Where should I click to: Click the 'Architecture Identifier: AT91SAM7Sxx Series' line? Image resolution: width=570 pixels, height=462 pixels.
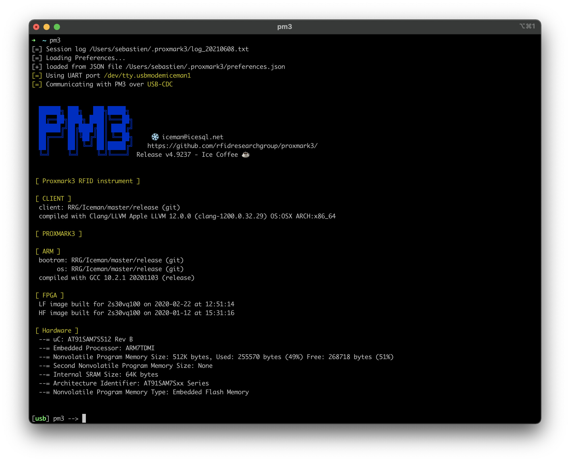(124, 383)
